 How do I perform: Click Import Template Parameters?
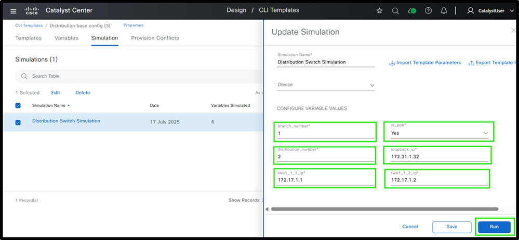(429, 63)
